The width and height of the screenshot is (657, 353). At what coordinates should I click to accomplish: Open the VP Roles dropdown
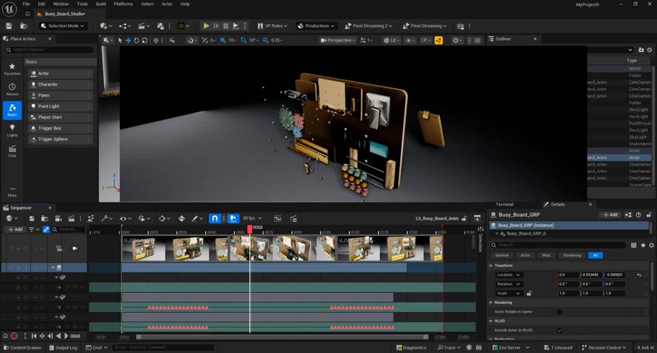[x=272, y=26]
